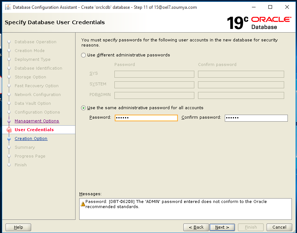
Task: Click the Help button
Action: [x=18, y=227]
